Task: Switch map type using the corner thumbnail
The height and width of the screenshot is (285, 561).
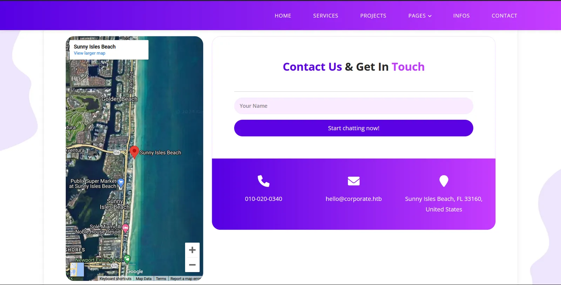Action: point(77,270)
